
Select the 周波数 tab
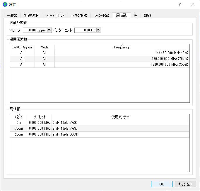click(122, 15)
